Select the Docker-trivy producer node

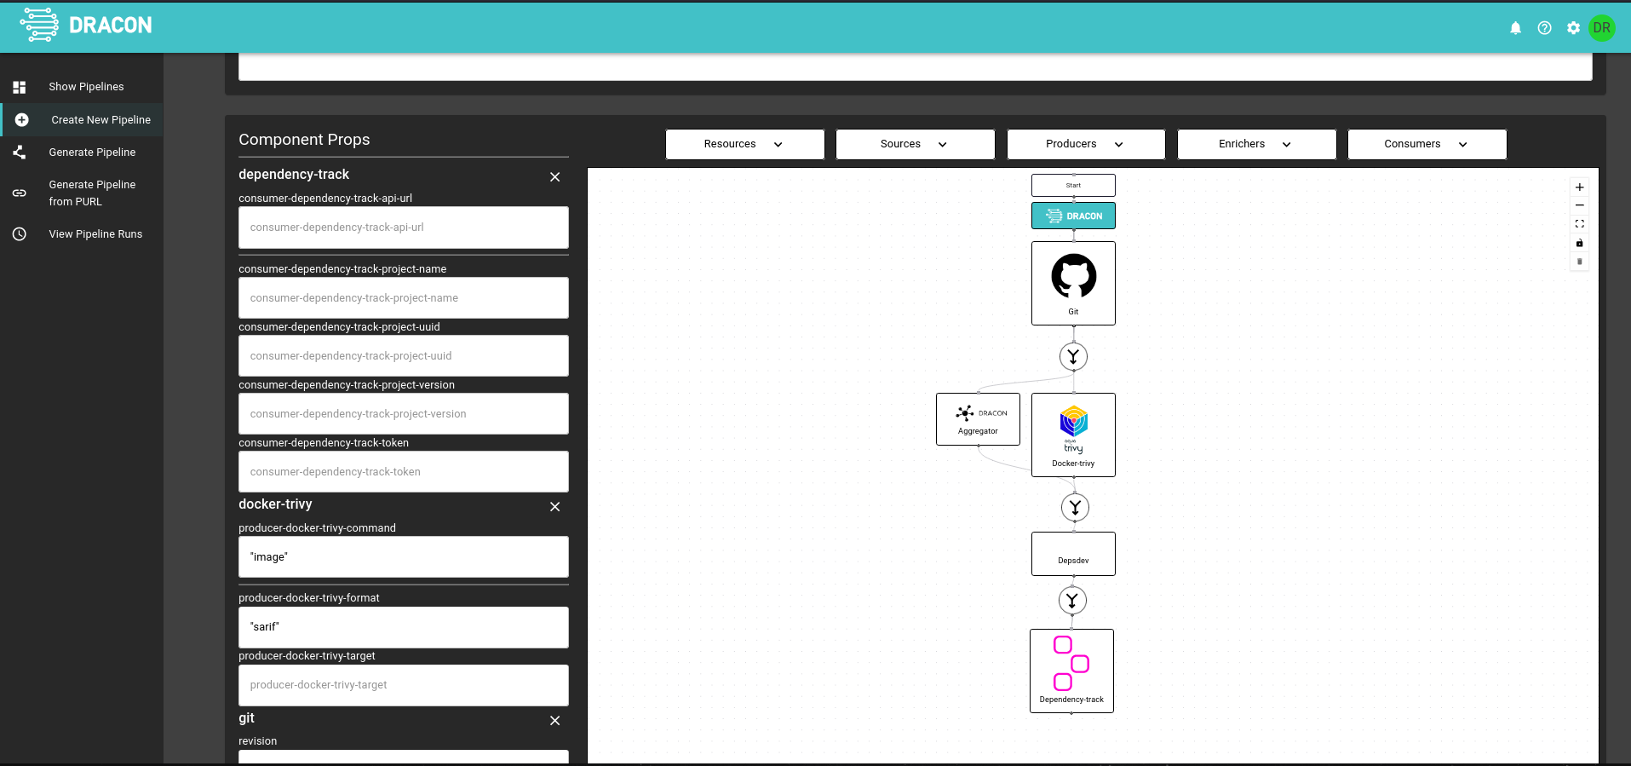[x=1073, y=435]
